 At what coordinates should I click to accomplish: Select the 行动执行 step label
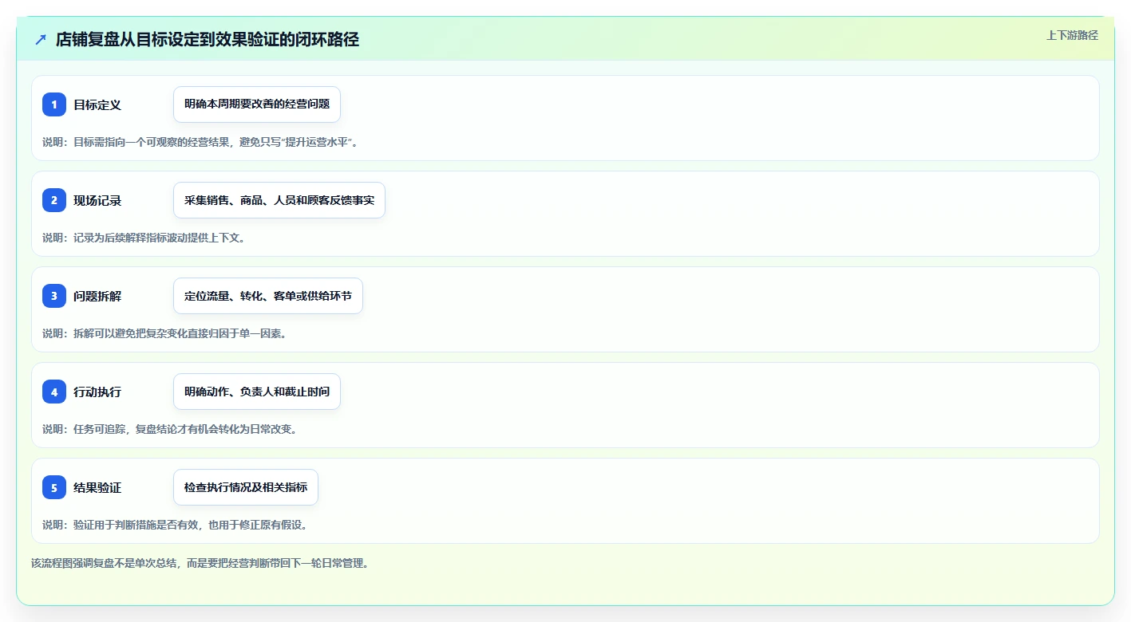pyautogui.click(x=97, y=392)
